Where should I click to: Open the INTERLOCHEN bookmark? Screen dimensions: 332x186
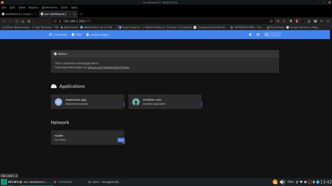pyautogui.click(x=247, y=27)
